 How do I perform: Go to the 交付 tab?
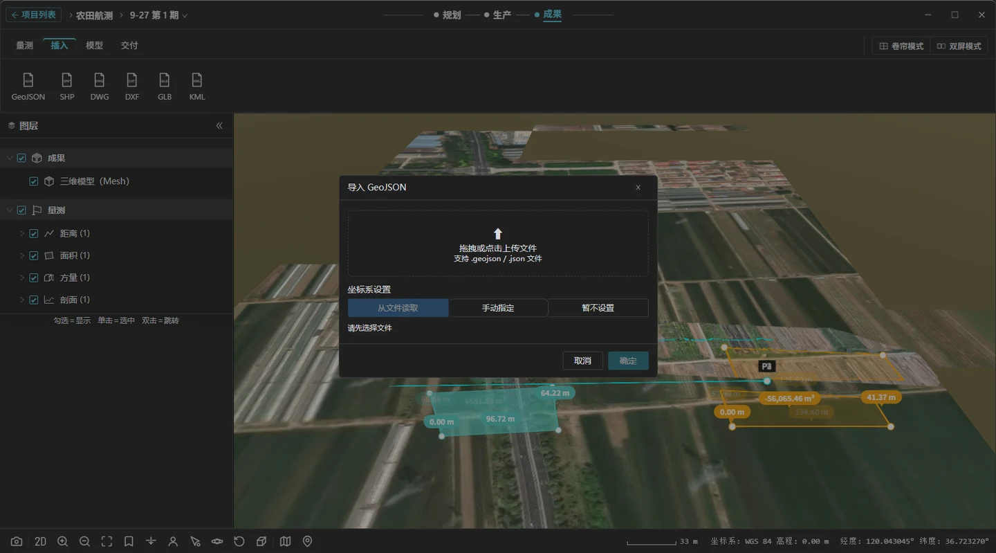click(x=129, y=46)
